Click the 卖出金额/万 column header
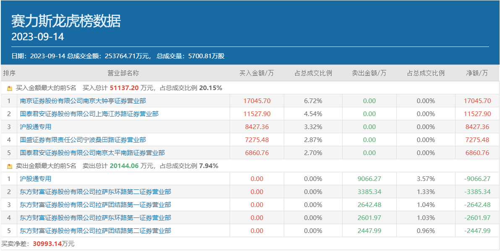500x251 pixels. pos(369,73)
